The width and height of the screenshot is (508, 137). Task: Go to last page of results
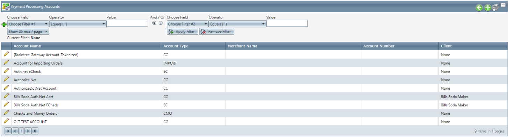tap(35, 131)
